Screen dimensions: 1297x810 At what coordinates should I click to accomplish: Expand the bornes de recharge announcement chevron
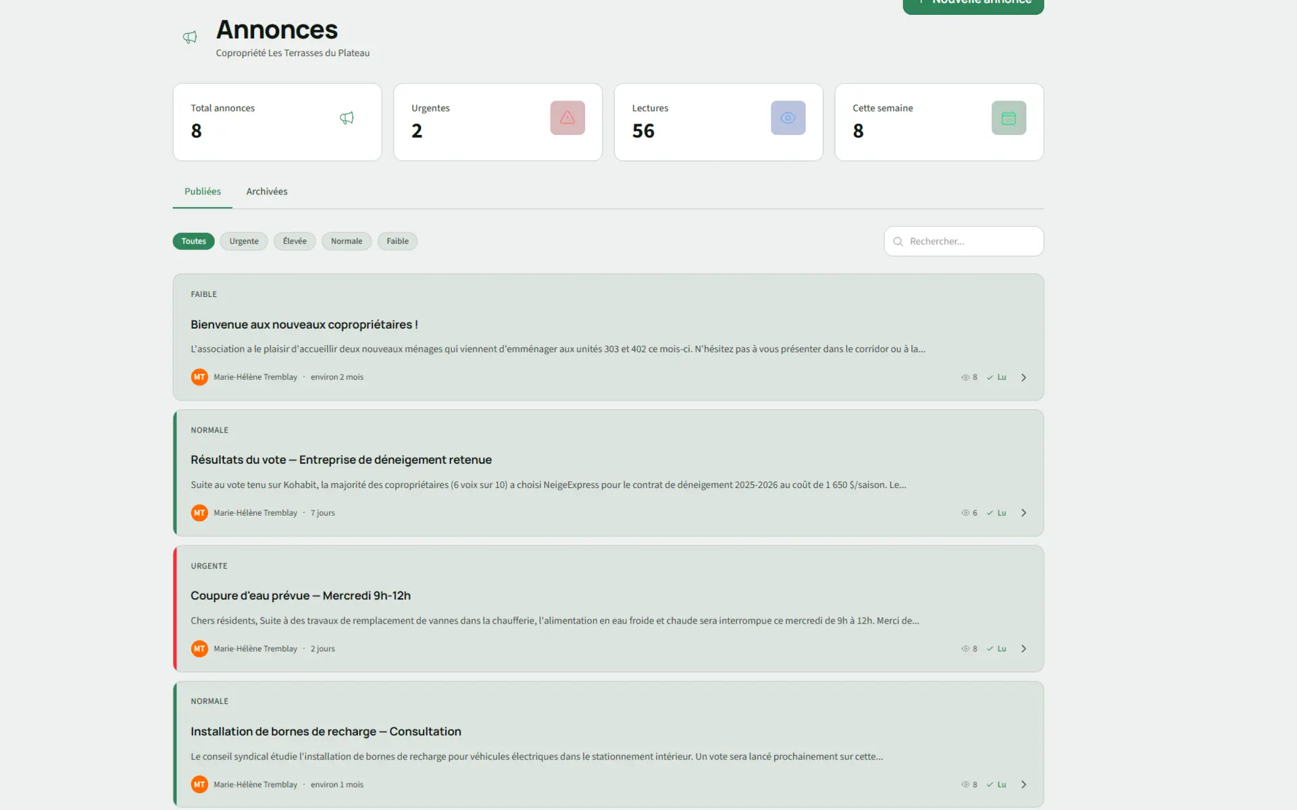pos(1023,784)
